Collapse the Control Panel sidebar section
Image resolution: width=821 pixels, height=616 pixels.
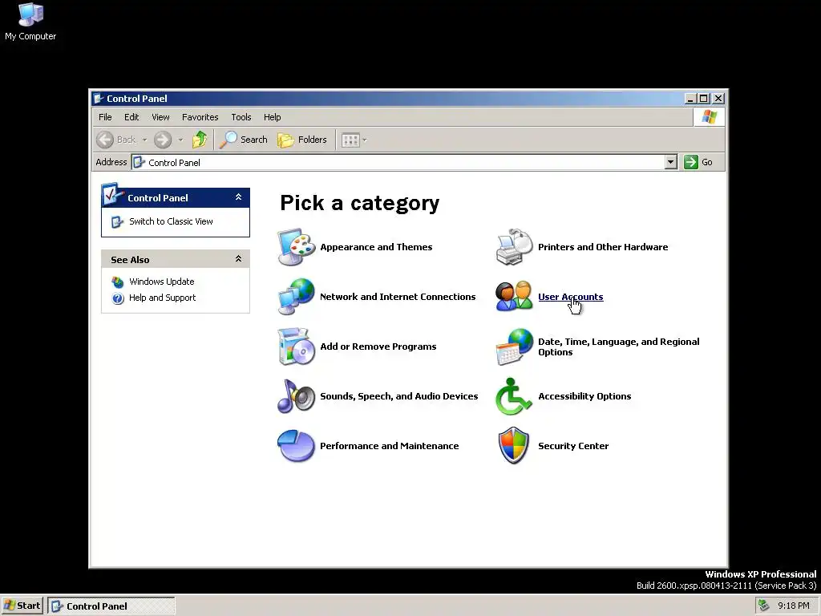pyautogui.click(x=238, y=197)
